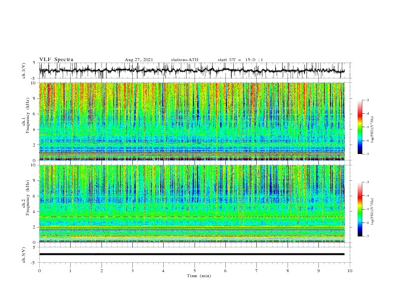Click time axis tick label '2'
Screen dimensions: 394x304
click(101, 271)
